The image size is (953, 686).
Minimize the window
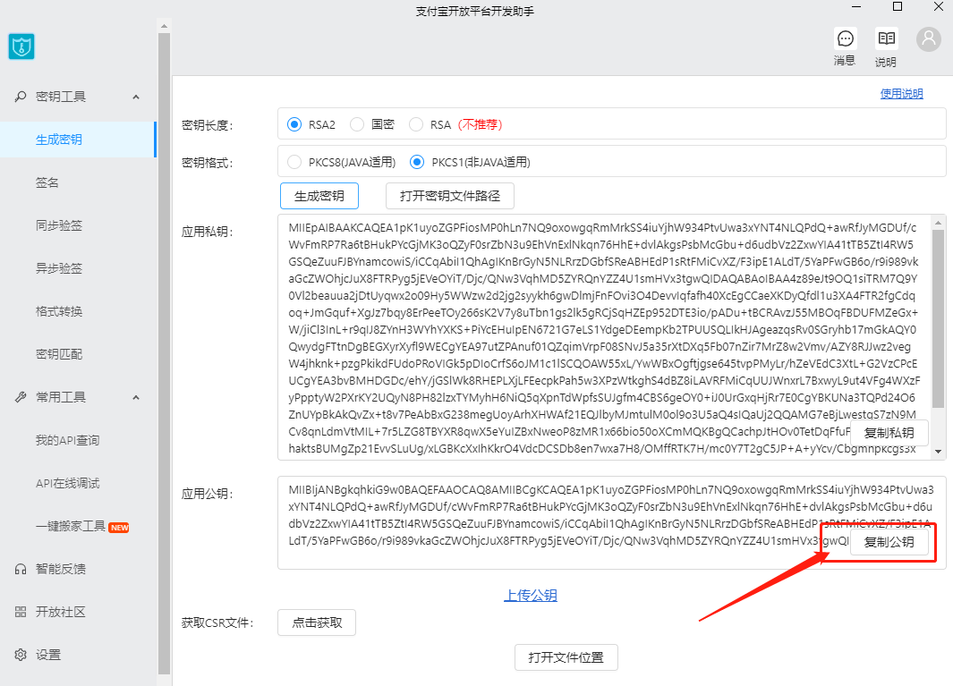coord(856,6)
